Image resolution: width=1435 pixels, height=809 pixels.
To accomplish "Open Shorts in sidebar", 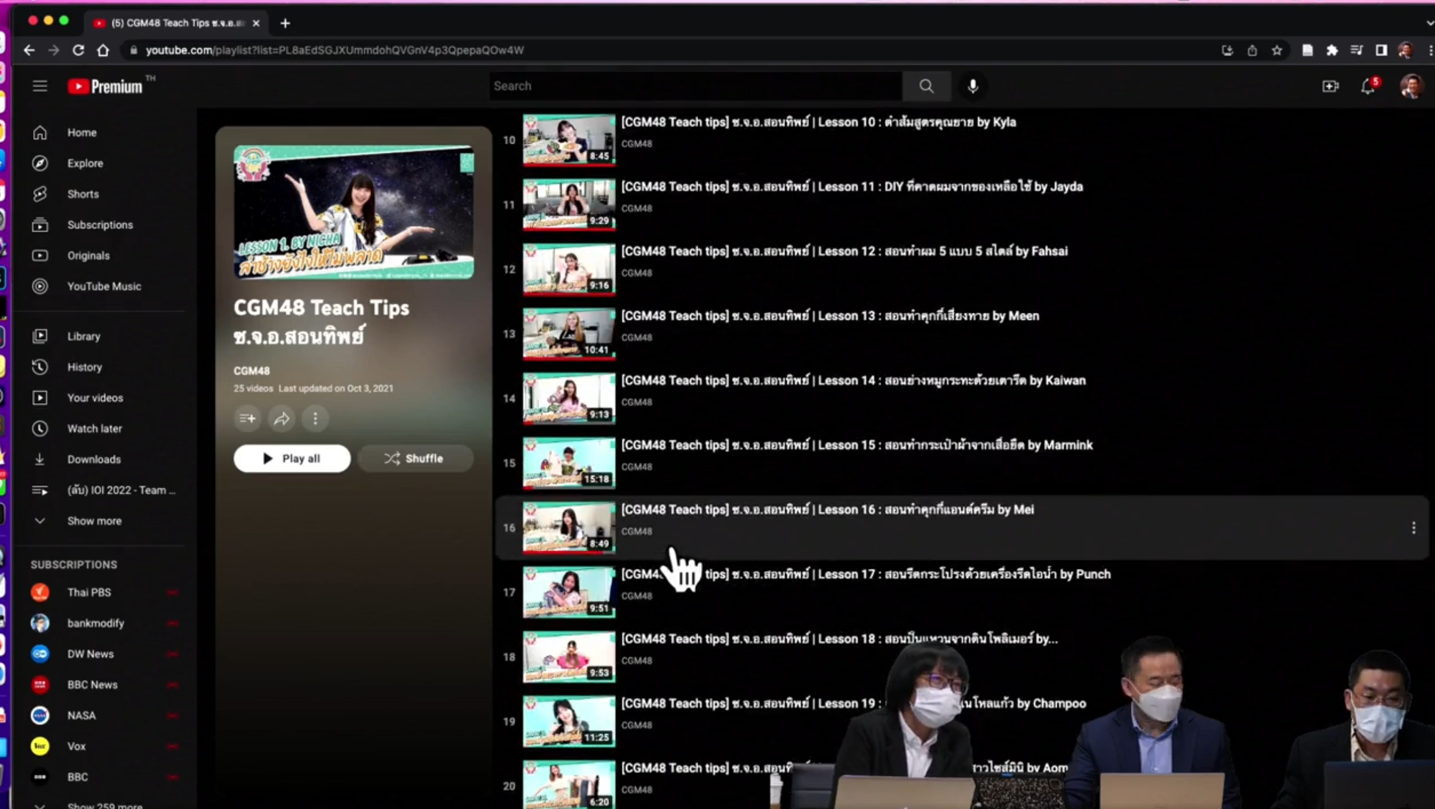I will pos(100,194).
